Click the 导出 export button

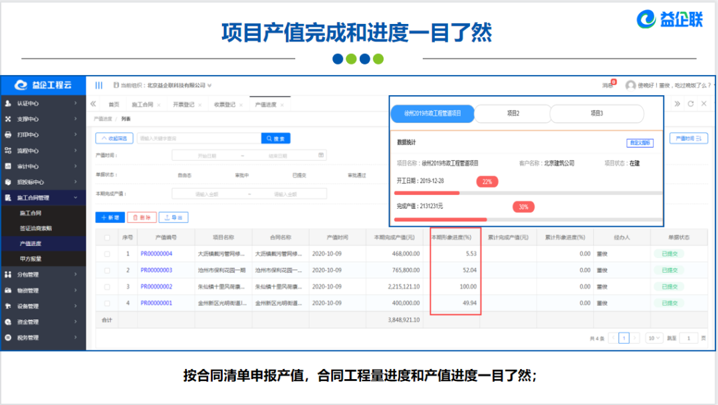174,217
